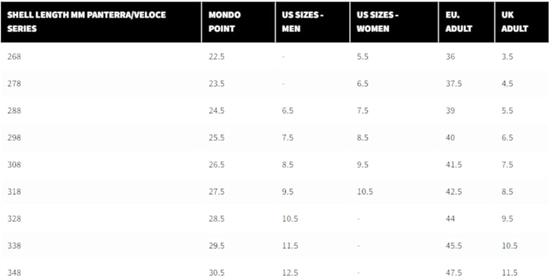
Task: Click the Mondo Point column header
Action: [x=224, y=21]
